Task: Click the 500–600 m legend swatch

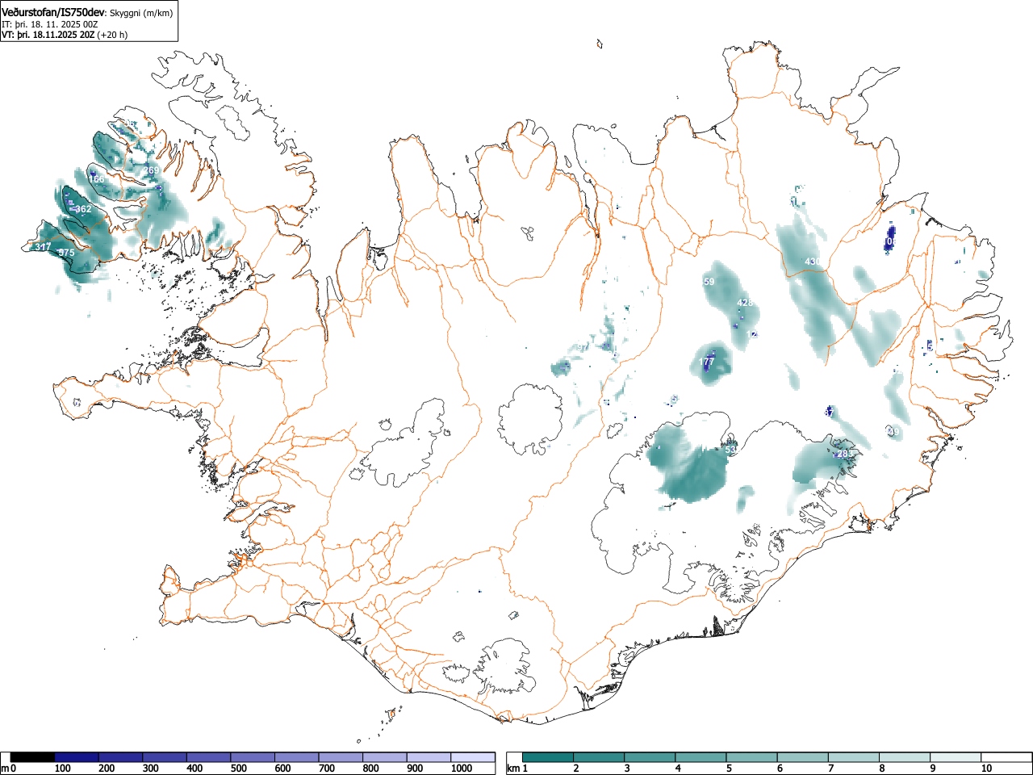Action: click(x=253, y=757)
